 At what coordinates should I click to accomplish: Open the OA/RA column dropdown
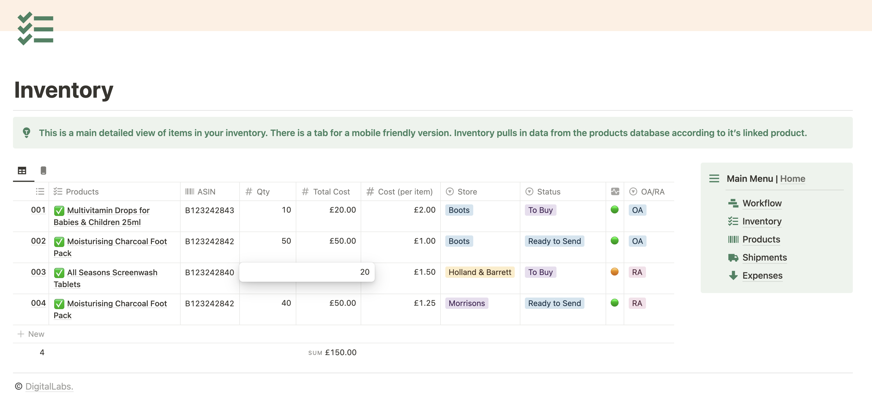click(633, 191)
